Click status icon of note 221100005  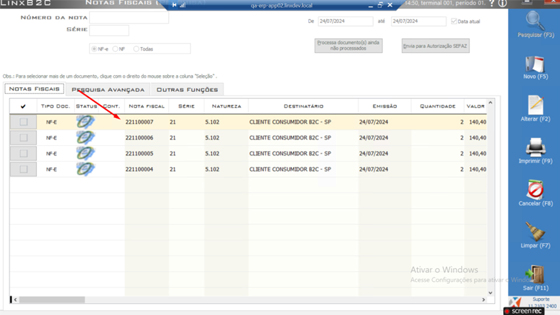86,153
